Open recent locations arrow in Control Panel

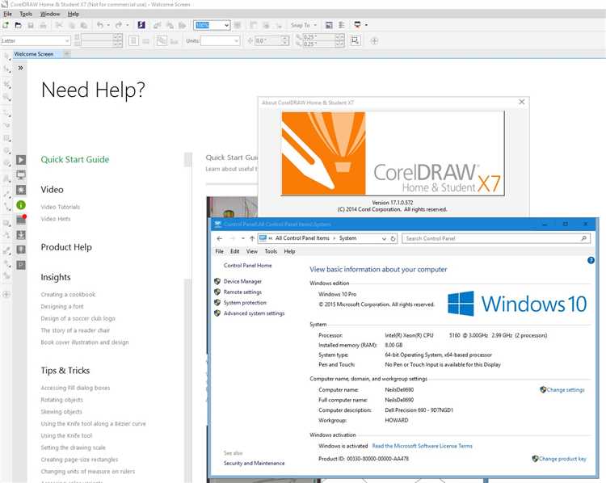click(242, 238)
